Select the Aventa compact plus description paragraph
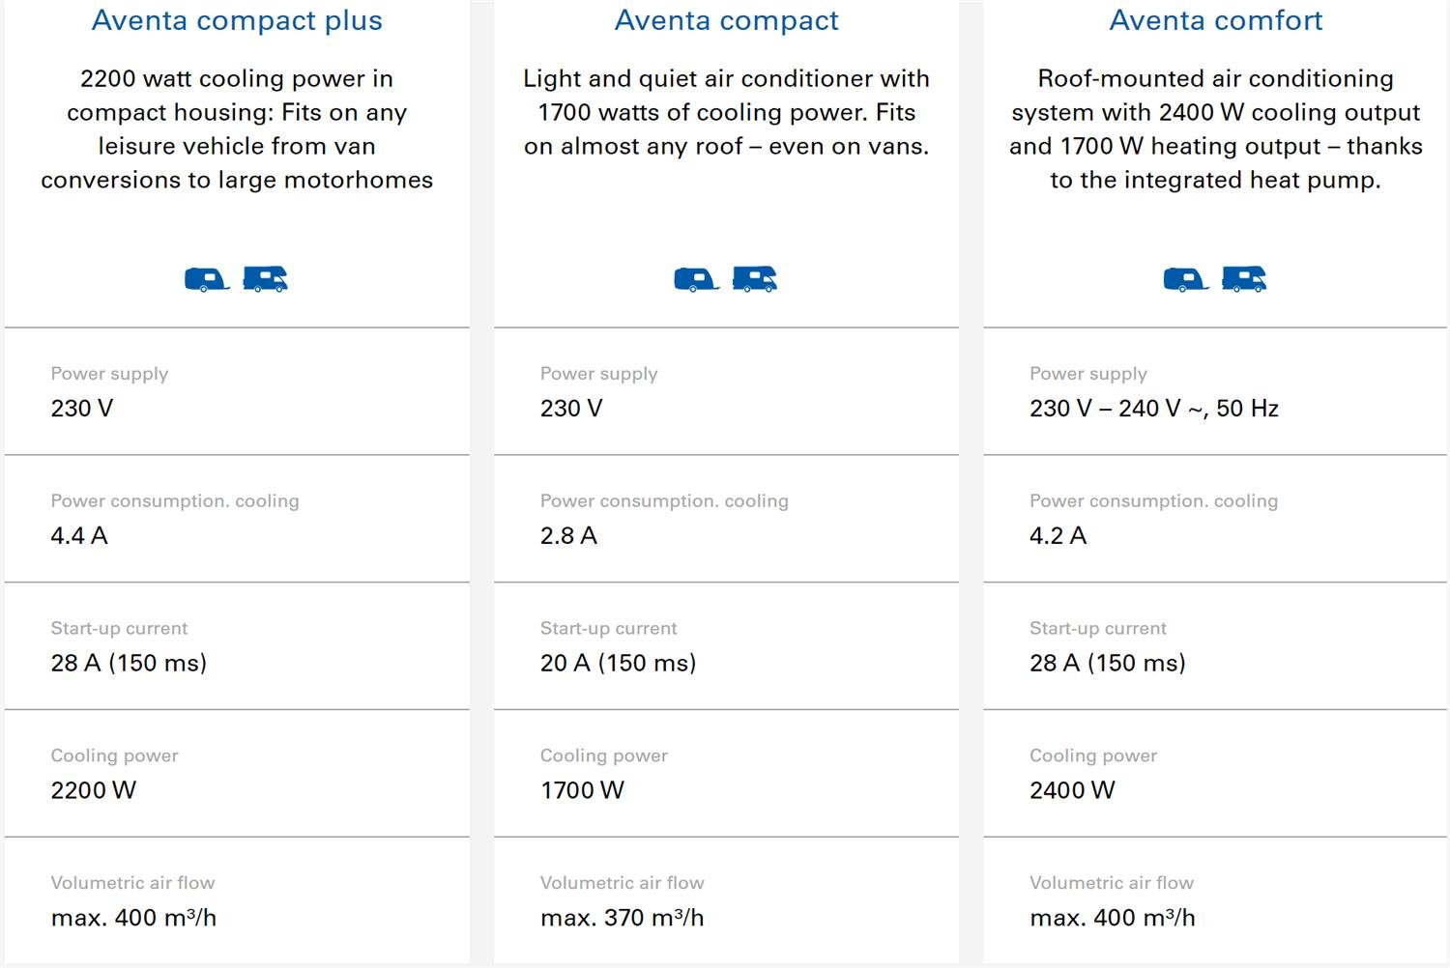Viewport: 1450px width, 968px height. point(237,129)
